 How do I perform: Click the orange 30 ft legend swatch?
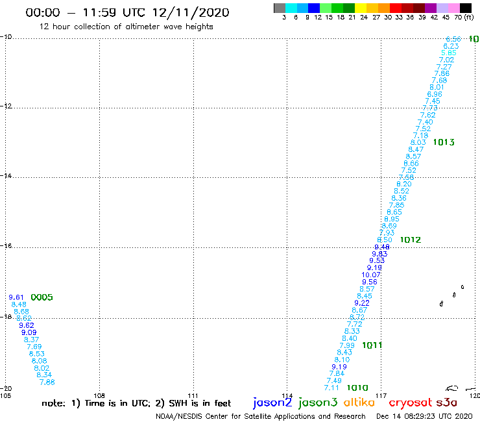[x=384, y=8]
